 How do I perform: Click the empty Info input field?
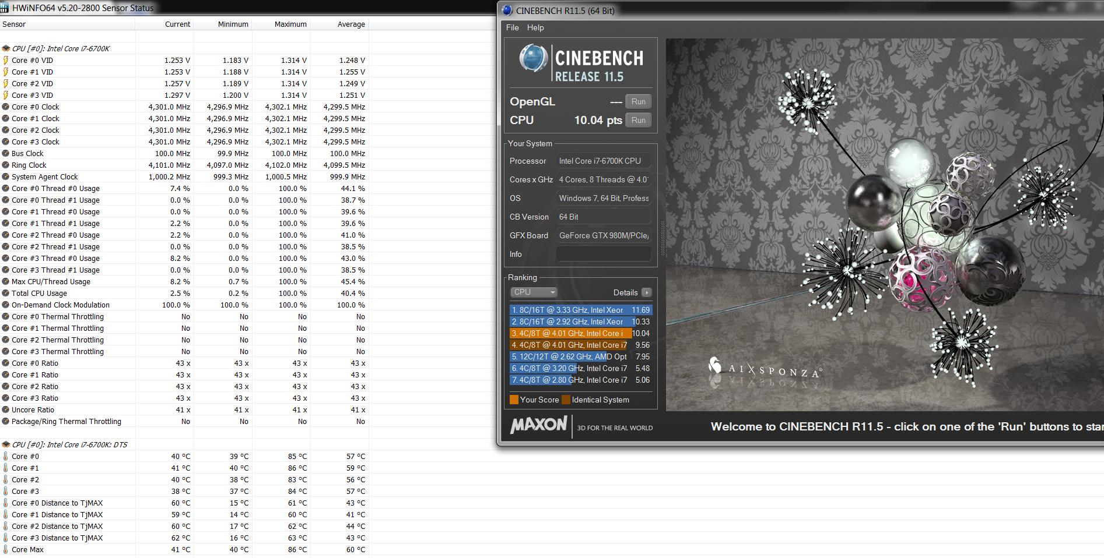[604, 254]
